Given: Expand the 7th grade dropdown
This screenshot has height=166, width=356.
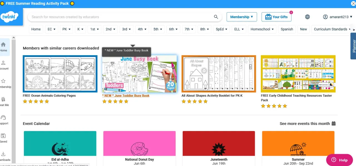Looking at the screenshot, I should click(189, 29).
